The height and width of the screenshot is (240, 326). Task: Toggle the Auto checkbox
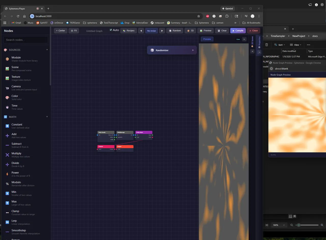coord(111,30)
